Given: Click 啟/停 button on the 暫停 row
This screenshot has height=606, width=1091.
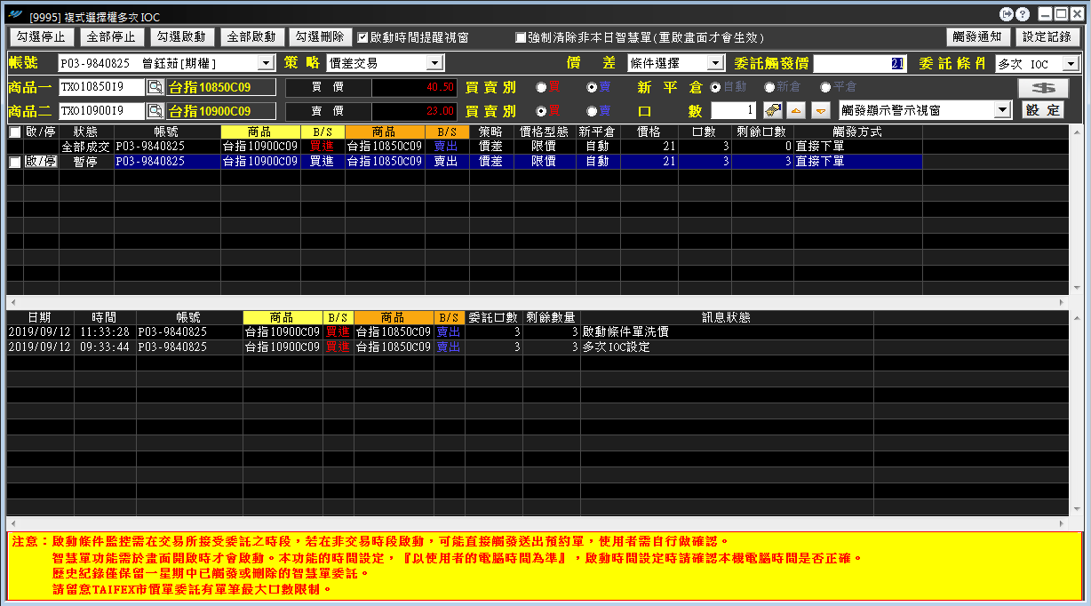Looking at the screenshot, I should point(40,162).
